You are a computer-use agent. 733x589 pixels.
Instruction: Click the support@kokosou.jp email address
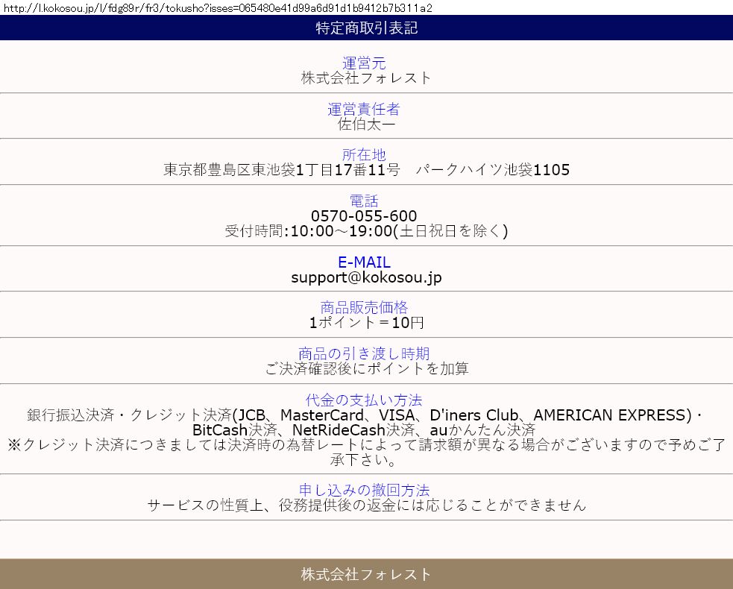[x=366, y=277]
